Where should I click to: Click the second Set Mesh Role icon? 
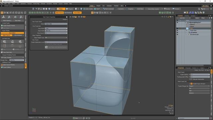[12, 42]
